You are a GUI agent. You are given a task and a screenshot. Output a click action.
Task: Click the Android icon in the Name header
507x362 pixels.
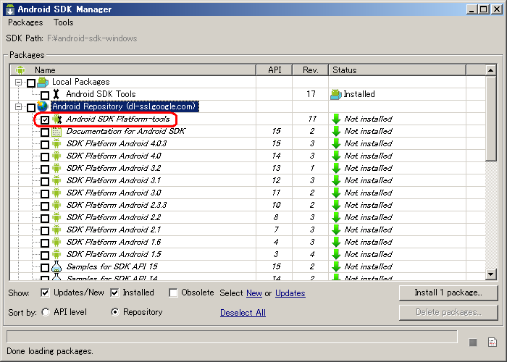click(20, 70)
